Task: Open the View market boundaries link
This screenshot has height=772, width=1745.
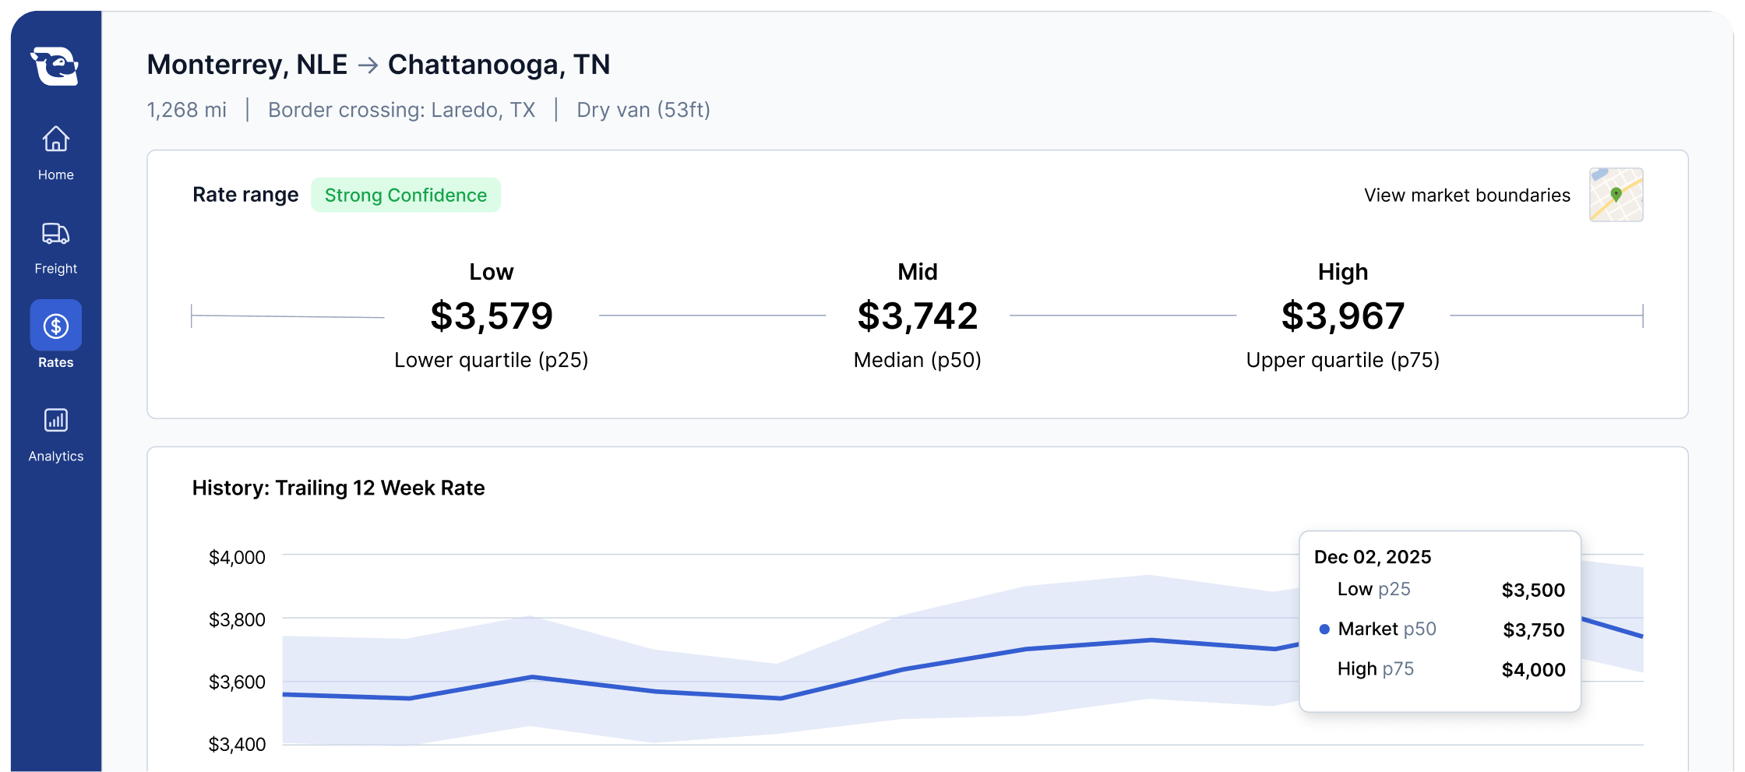Action: tap(1467, 196)
